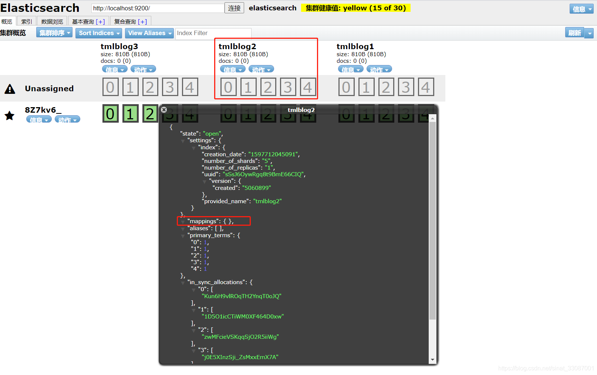Click the cluster health yellow status
Viewport: 597px width, 375px height.
(355, 8)
